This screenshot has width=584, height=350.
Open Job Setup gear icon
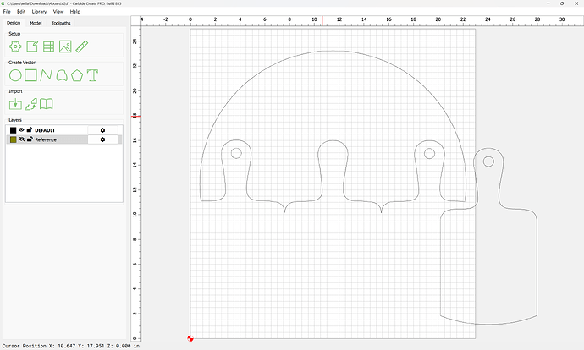[x=15, y=46]
